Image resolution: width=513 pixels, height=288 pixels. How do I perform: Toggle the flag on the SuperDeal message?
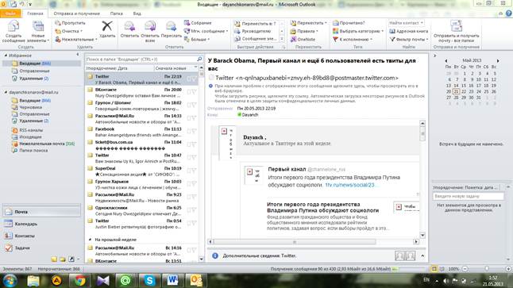tap(194, 171)
